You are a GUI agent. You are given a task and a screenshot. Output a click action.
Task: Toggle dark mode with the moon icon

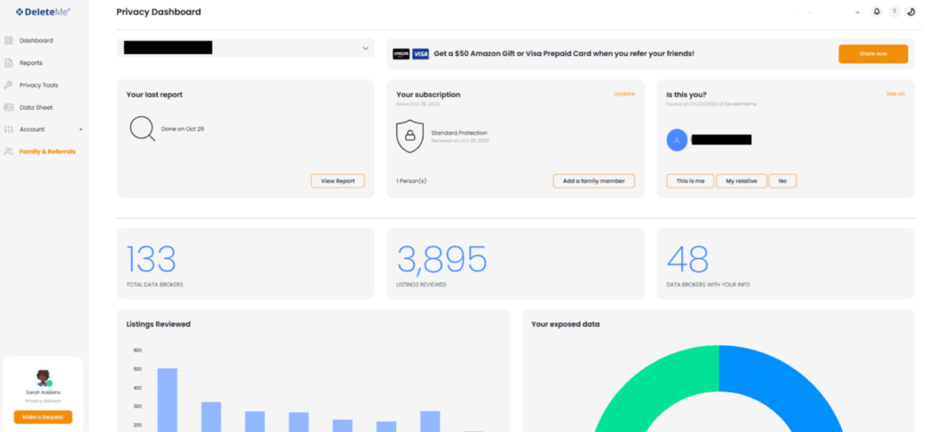(911, 11)
